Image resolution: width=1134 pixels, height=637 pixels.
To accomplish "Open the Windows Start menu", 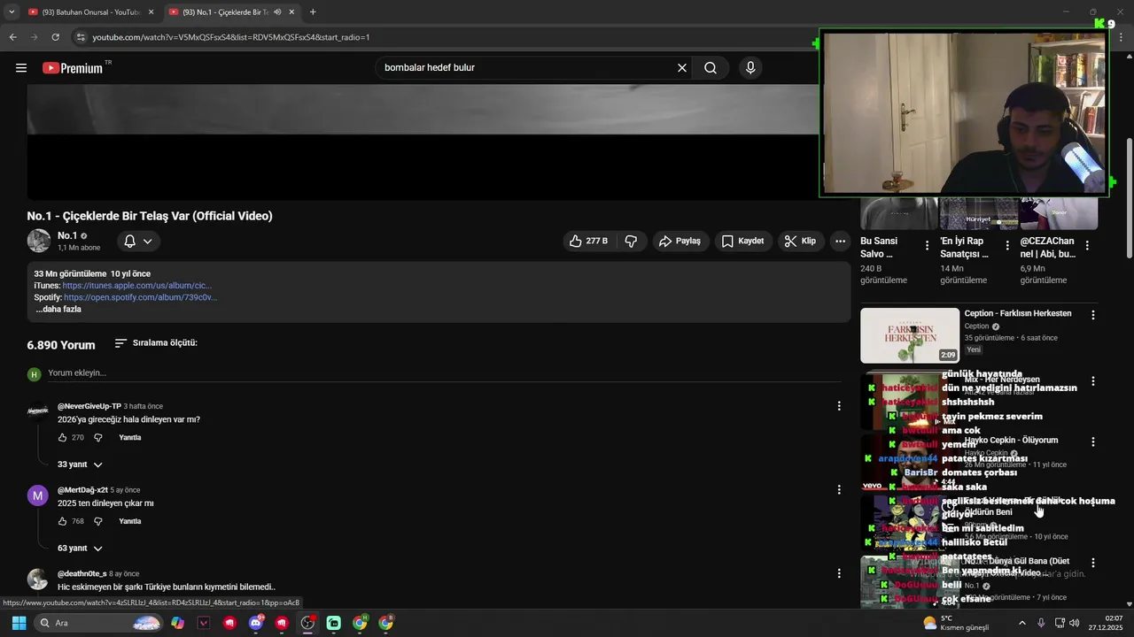I will [x=19, y=623].
